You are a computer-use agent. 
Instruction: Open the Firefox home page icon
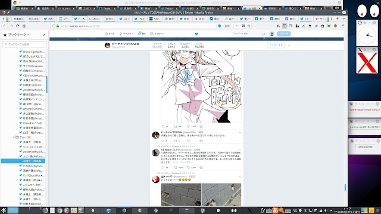(24, 26)
